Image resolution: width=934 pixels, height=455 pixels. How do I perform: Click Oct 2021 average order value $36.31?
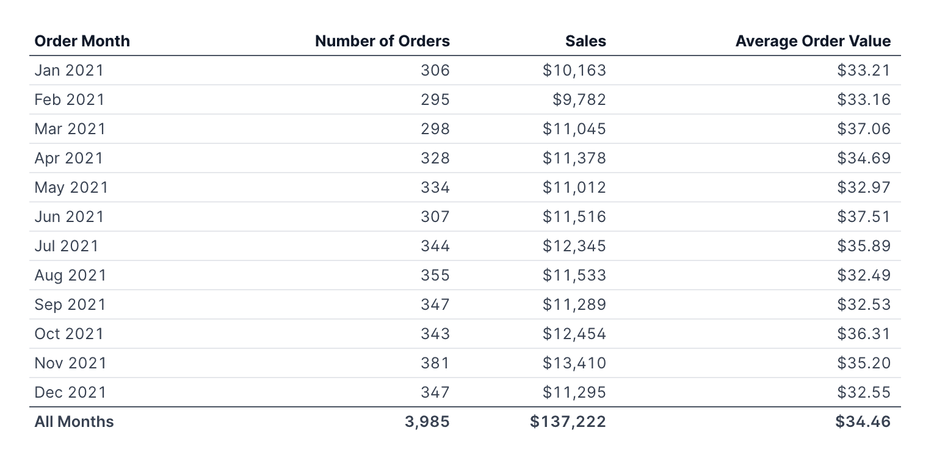click(864, 334)
